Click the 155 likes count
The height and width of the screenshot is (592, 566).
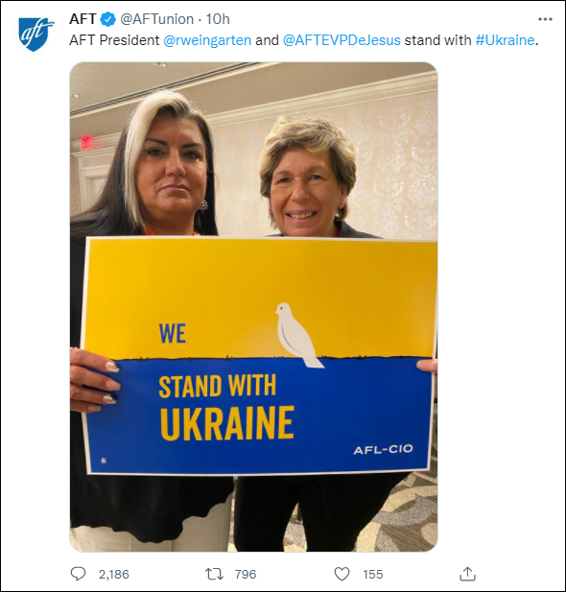[373, 575]
